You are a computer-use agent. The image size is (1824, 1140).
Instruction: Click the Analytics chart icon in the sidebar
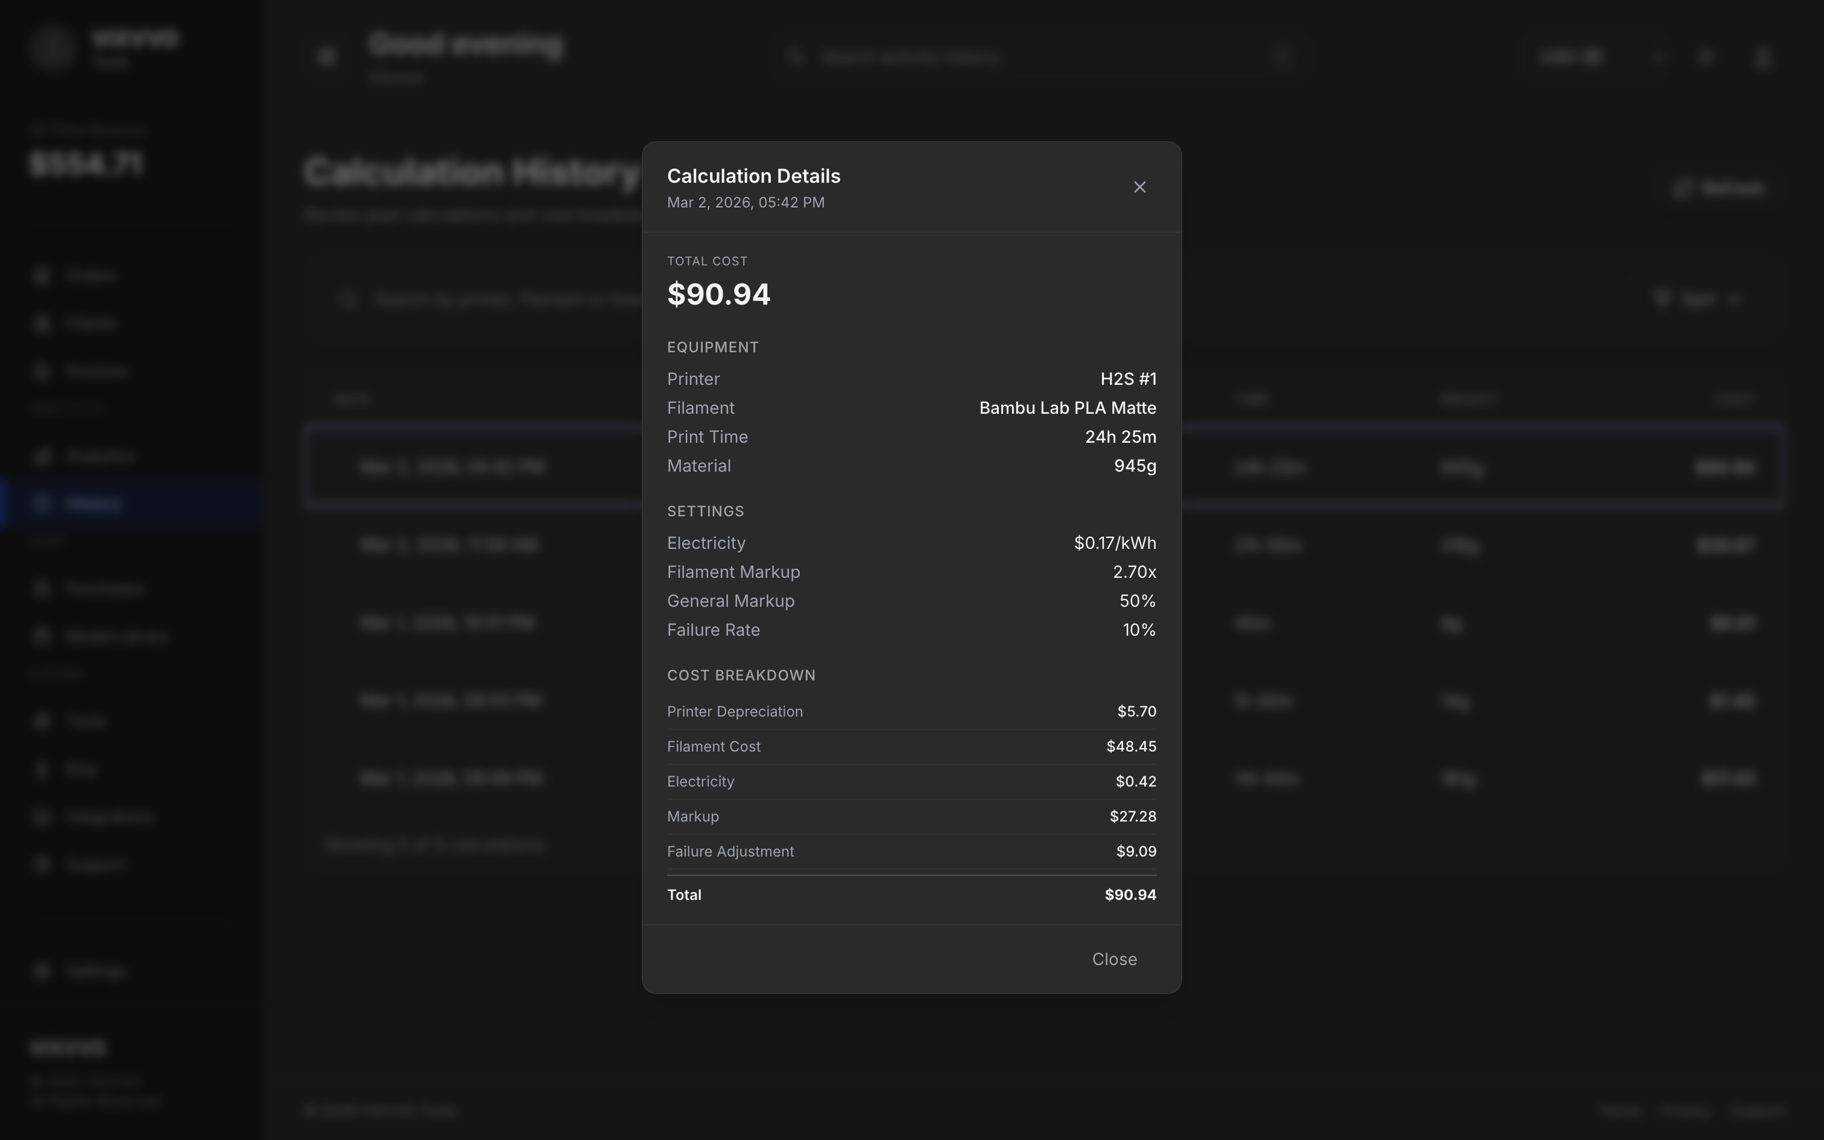(42, 456)
